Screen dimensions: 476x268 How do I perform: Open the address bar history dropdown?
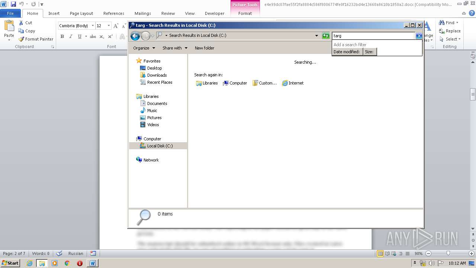pyautogui.click(x=316, y=36)
